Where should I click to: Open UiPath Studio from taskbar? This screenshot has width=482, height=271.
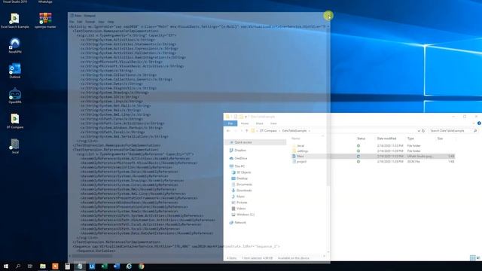92,266
